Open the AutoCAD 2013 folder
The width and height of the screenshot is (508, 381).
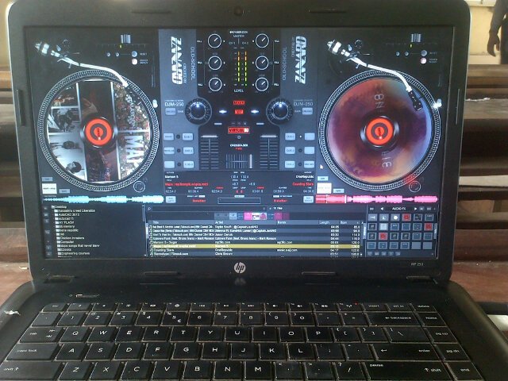point(69,214)
